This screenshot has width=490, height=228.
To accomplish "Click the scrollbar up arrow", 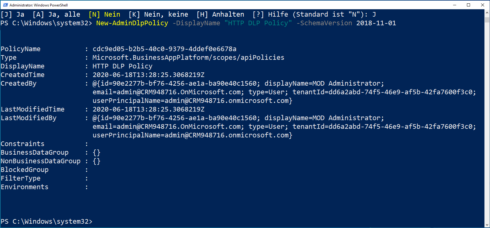I will tap(487, 12).
